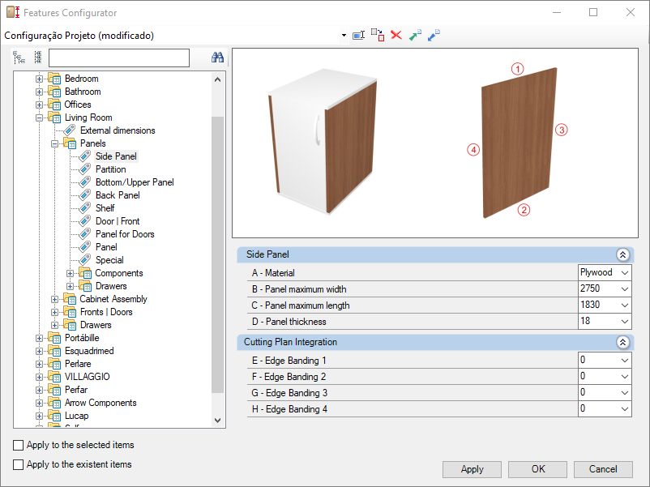Open the Panel thickness dropdown

[625, 321]
